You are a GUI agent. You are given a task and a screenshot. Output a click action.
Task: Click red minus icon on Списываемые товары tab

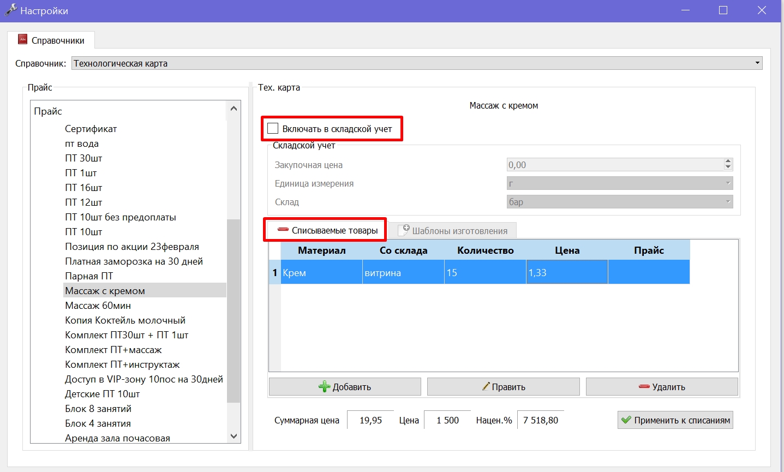(283, 230)
